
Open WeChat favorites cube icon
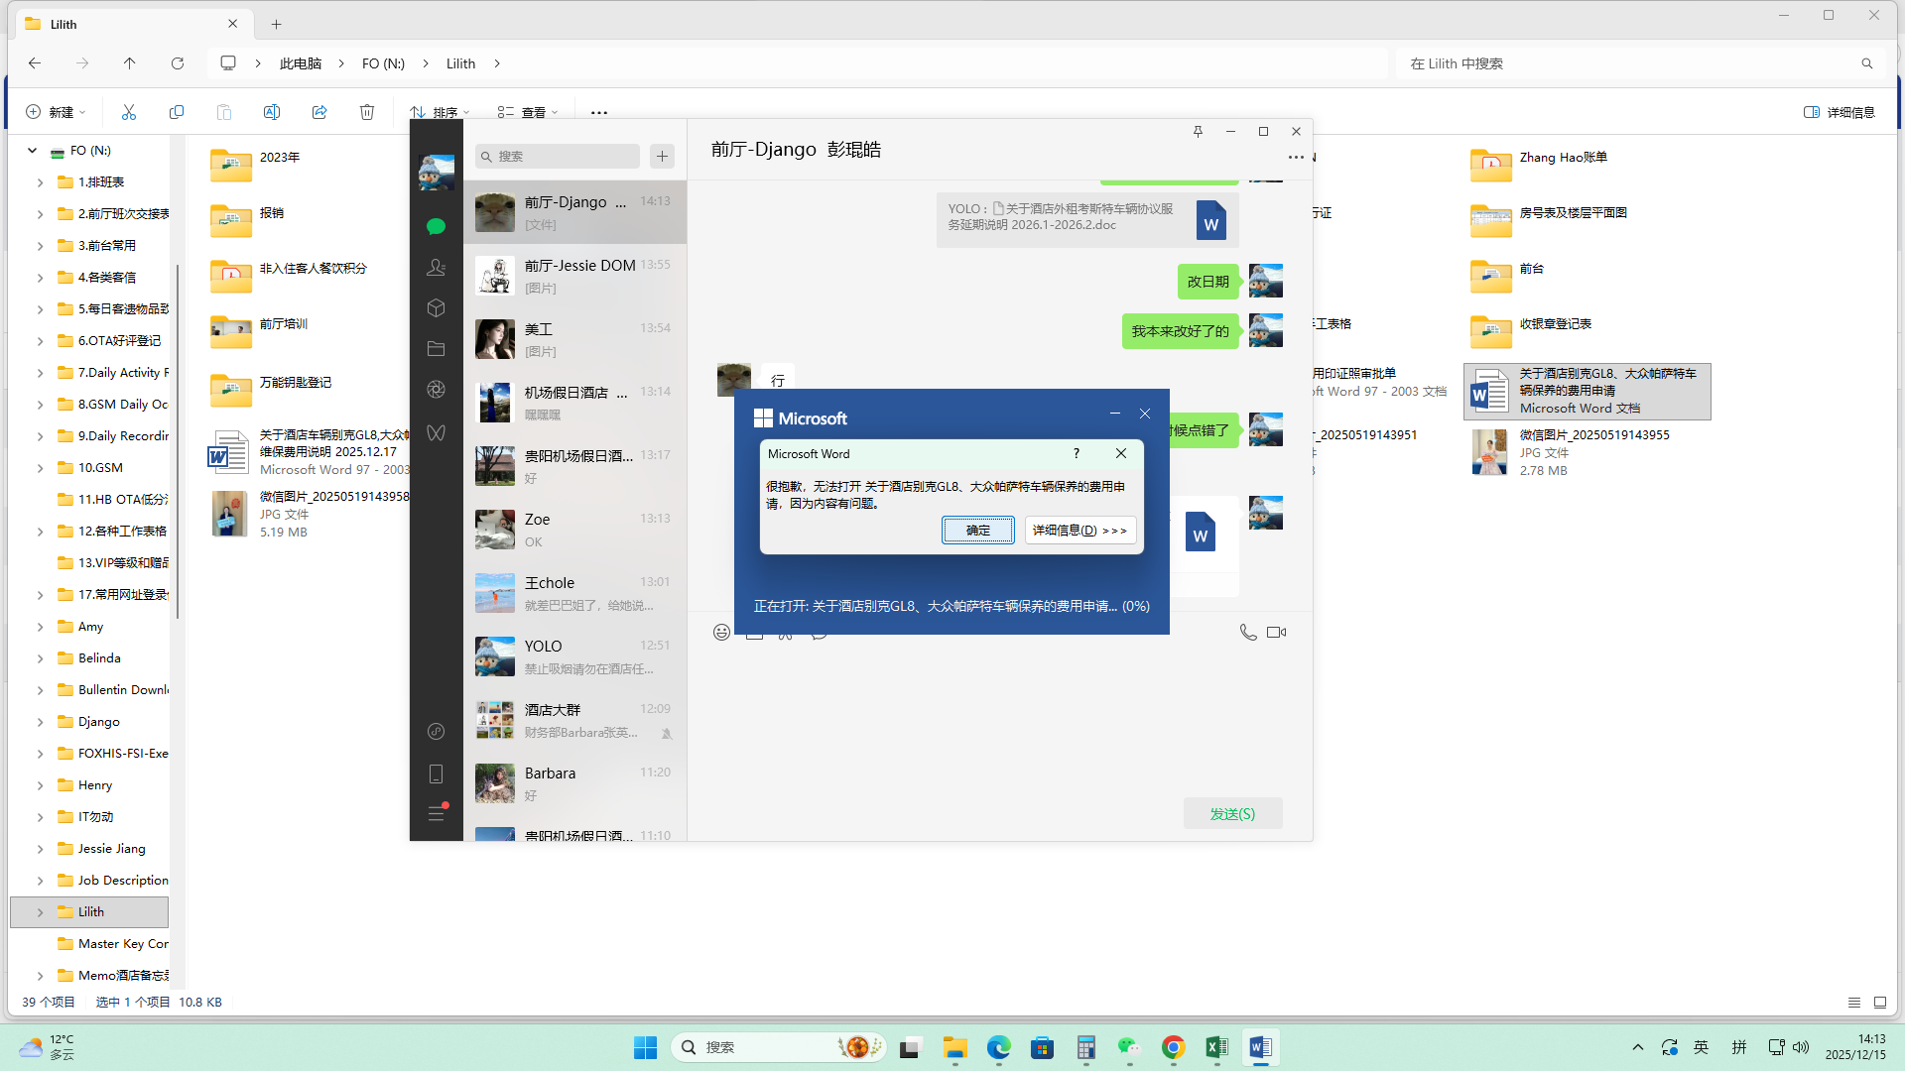[x=436, y=308]
